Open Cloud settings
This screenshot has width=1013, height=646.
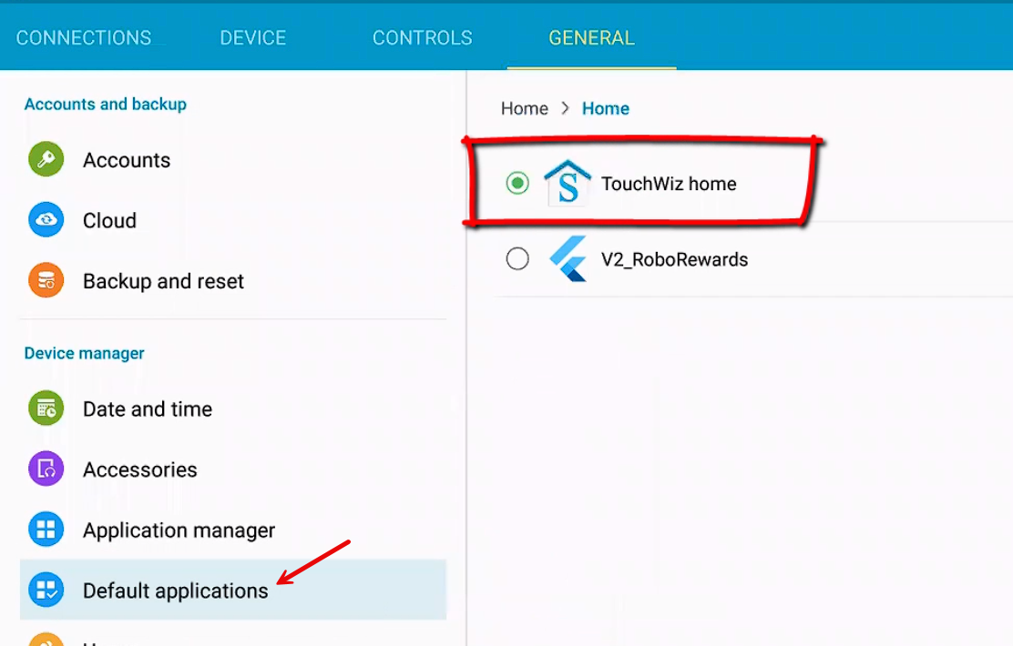(233, 220)
